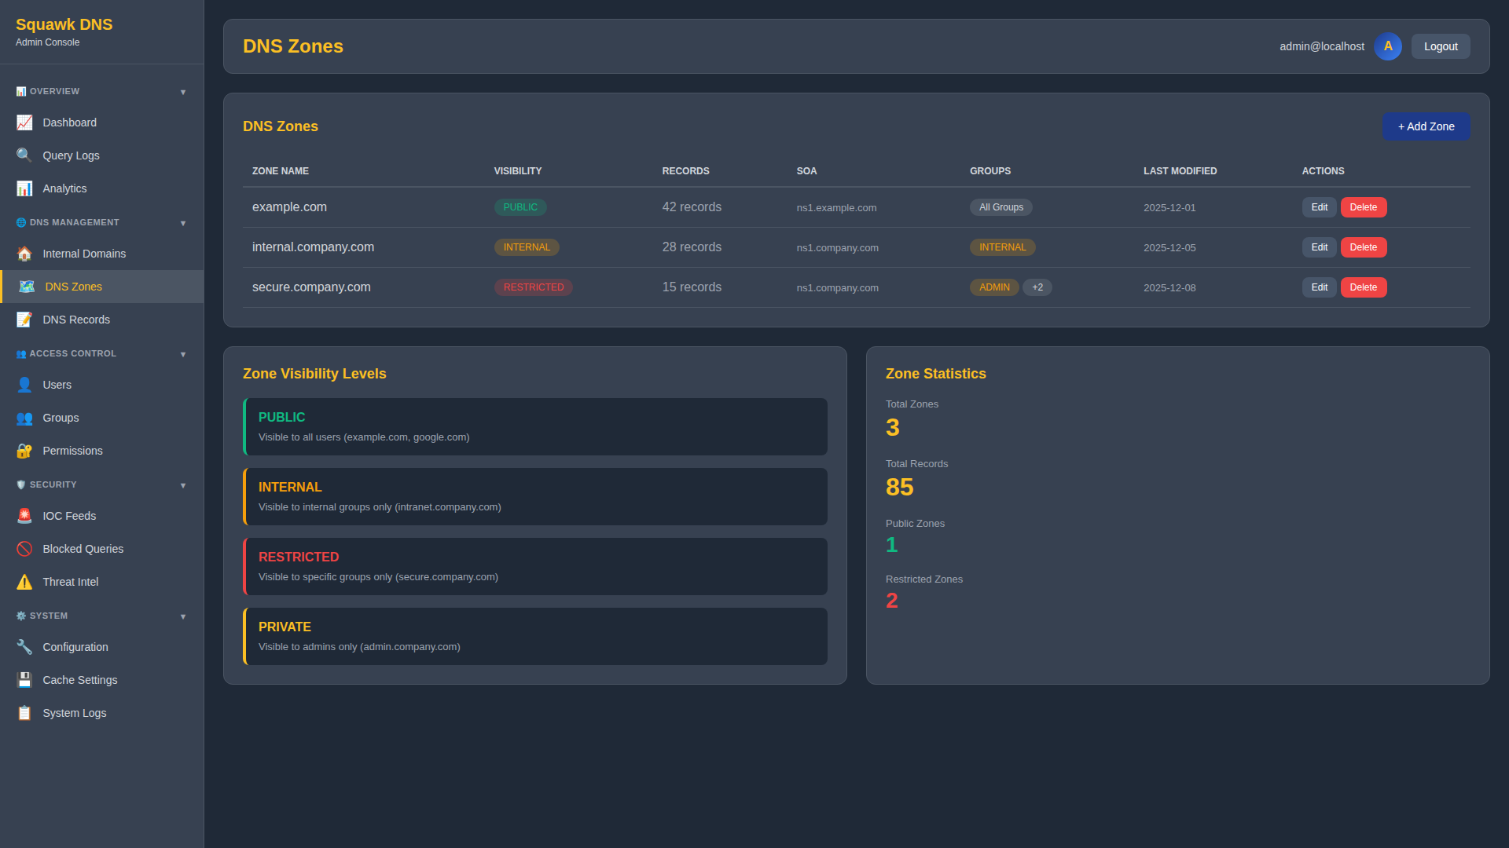Screen dimensions: 1509x848
Task: Go to Query Logs page
Action: coord(101,155)
